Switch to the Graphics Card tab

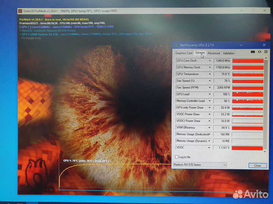pos(184,53)
